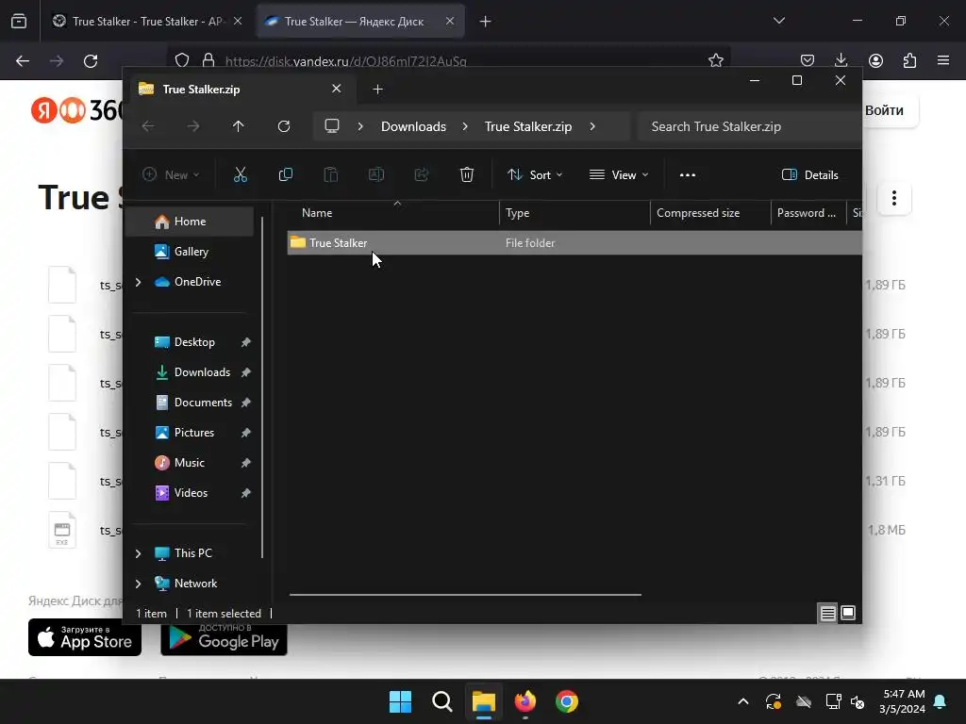The width and height of the screenshot is (966, 724).
Task: Open Home in the navigation pane
Action: (190, 221)
